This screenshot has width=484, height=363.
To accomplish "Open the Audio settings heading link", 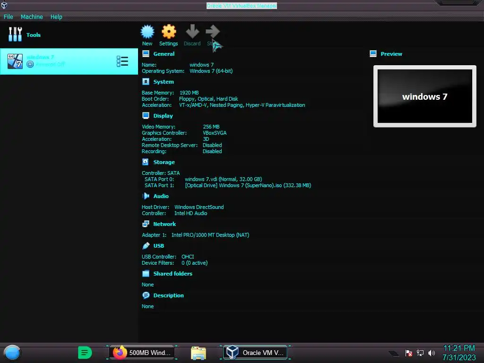I will pyautogui.click(x=161, y=196).
